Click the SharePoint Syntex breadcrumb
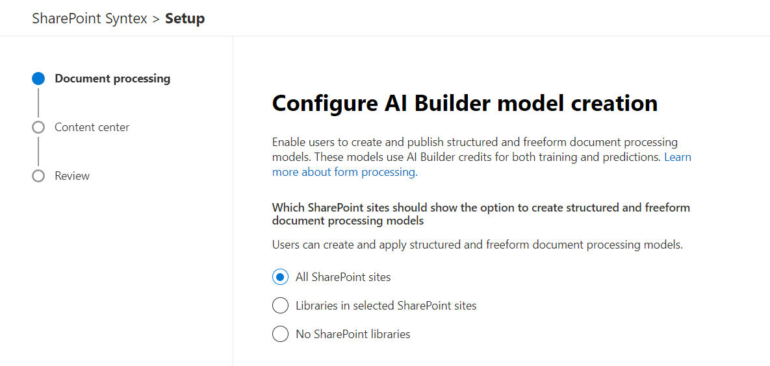Viewport: 770px width, 366px height. (x=90, y=19)
